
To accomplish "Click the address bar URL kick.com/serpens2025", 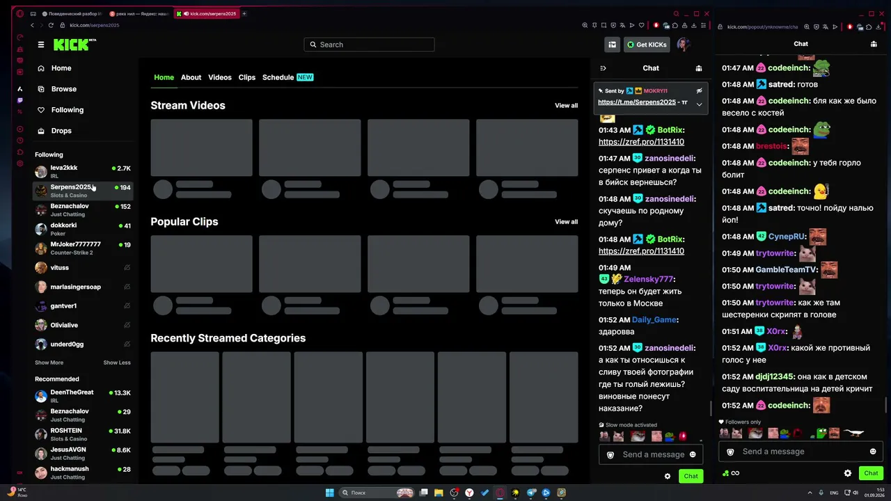I will click(95, 25).
